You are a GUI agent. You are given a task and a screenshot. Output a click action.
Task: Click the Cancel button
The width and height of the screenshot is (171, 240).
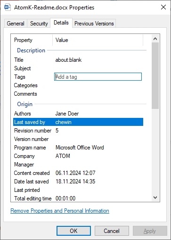click(x=112, y=231)
